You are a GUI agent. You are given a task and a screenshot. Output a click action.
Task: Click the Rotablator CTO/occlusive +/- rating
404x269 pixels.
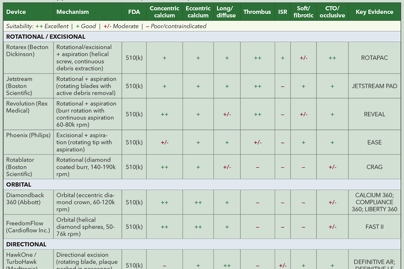(x=332, y=167)
